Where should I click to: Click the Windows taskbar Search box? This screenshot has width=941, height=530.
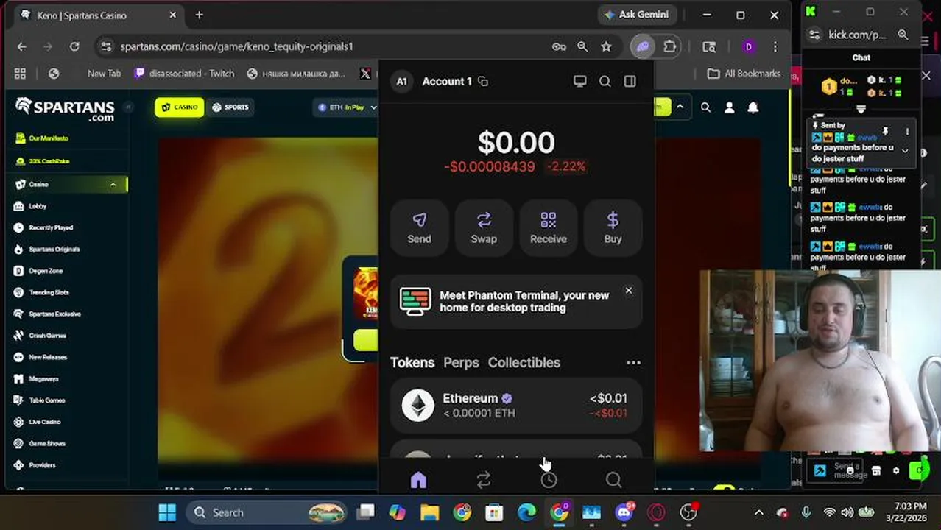(267, 512)
